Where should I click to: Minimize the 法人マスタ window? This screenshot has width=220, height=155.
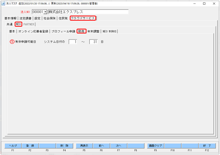194,4
